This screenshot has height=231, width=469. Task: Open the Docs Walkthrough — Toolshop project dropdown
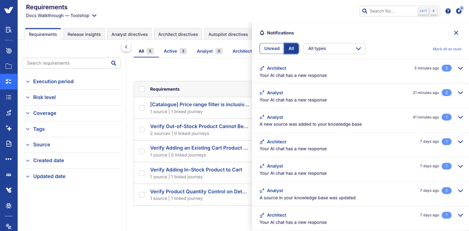click(61, 16)
